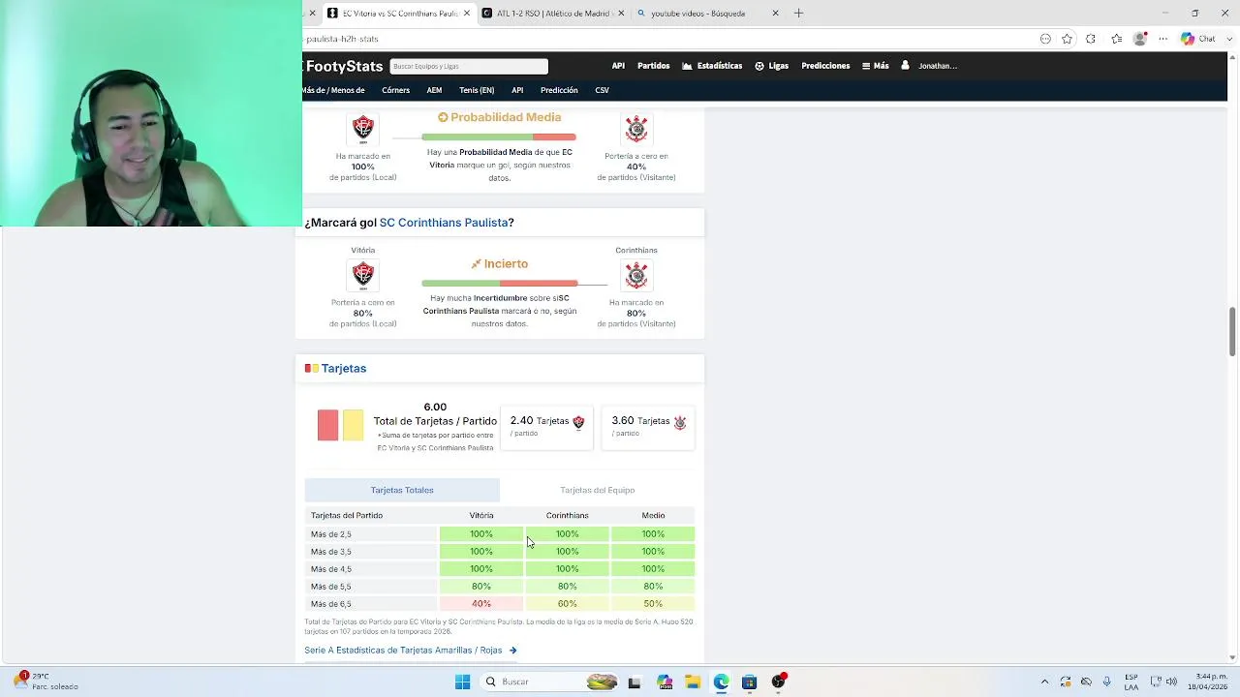Image resolution: width=1240 pixels, height=697 pixels.
Task: Click the Corinthians crest in the Incierto section
Action: 636,276
